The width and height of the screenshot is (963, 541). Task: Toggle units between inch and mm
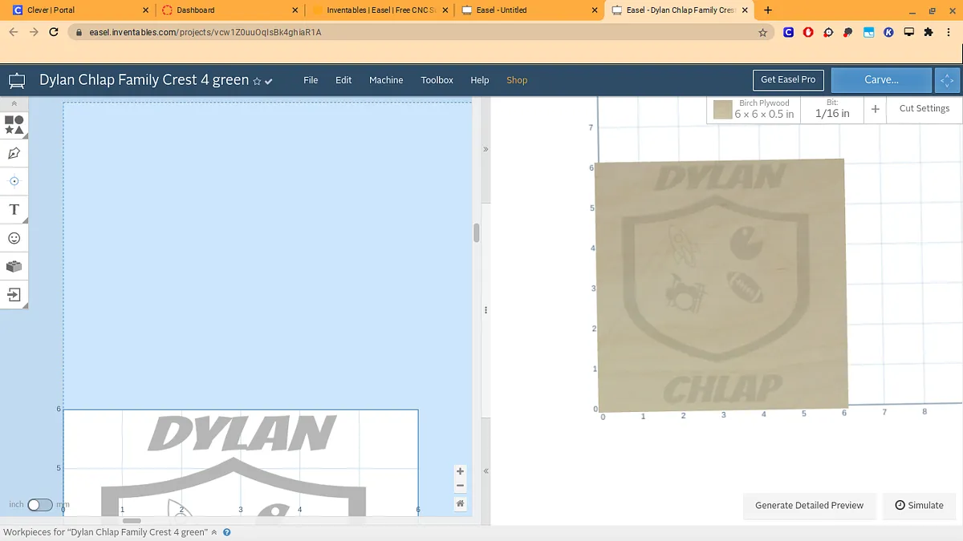[x=39, y=505]
